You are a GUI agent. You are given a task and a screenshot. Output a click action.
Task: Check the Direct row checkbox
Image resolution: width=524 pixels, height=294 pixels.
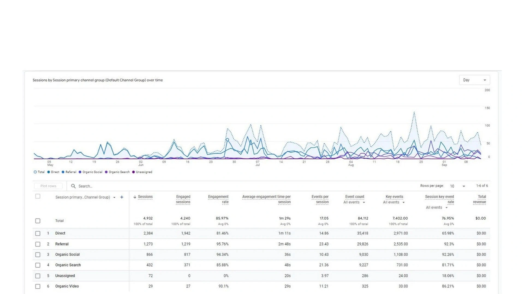click(38, 234)
